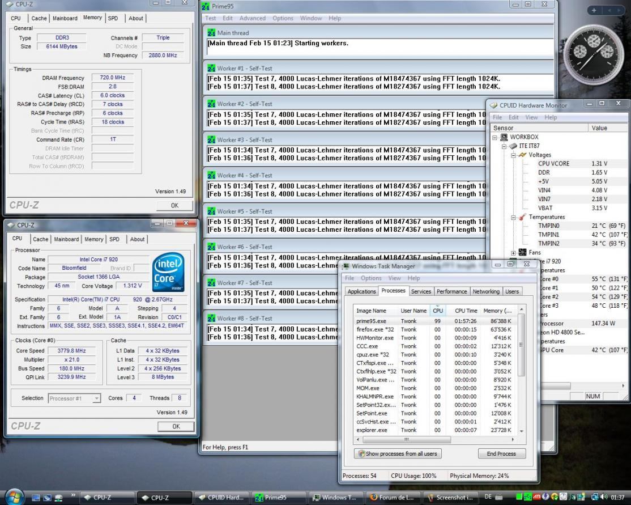Click the Prime95 title bar icon
631x505 pixels.
click(x=206, y=6)
